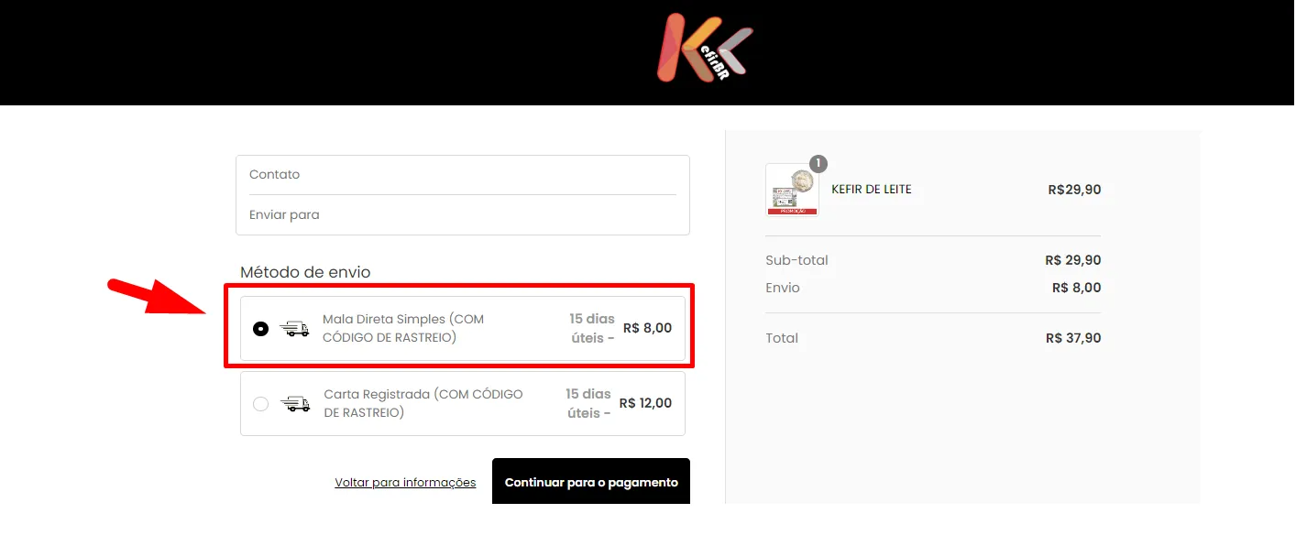The width and height of the screenshot is (1296, 557).
Task: Click the KEFIR DE LEITE product name
Action: point(872,190)
